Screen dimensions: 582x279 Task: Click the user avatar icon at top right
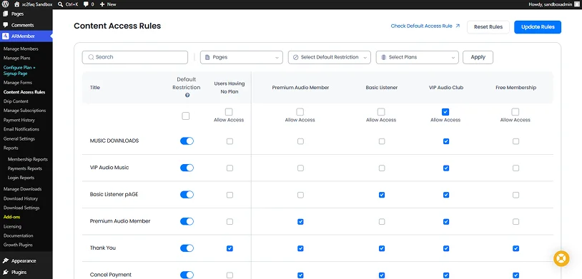(x=576, y=4)
